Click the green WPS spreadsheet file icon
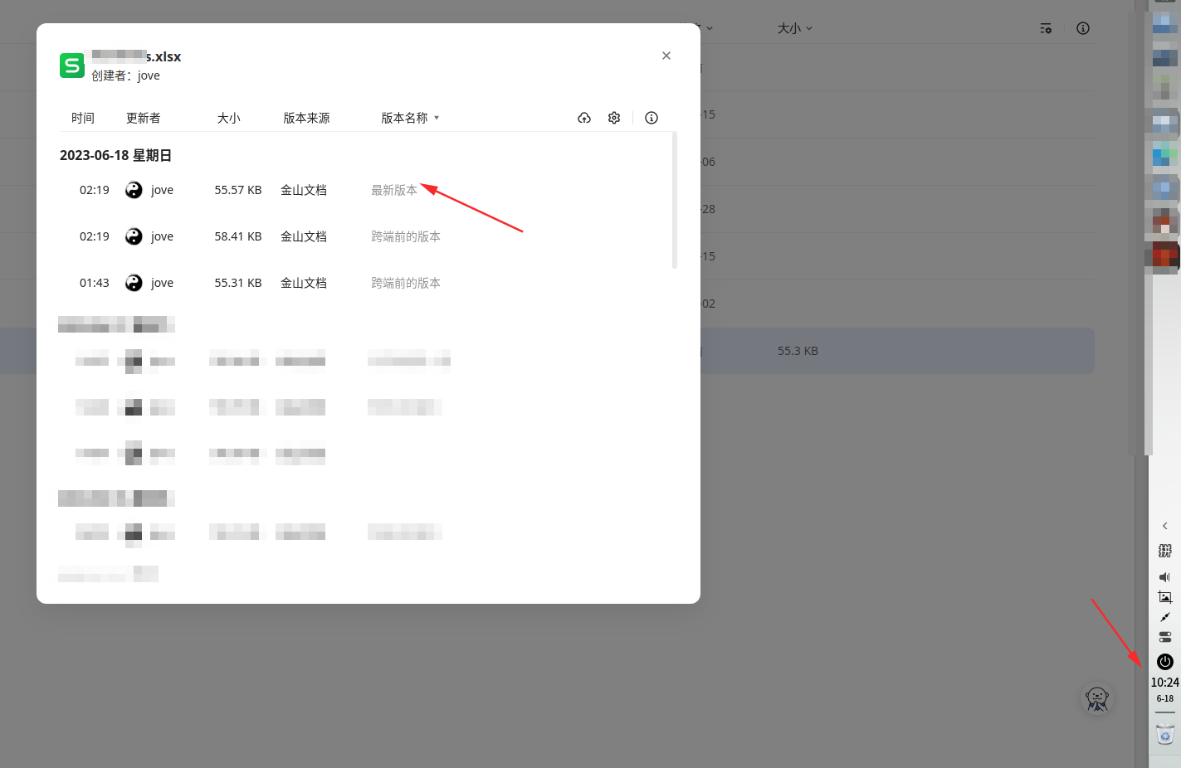Viewport: 1181px width, 768px height. (x=72, y=66)
